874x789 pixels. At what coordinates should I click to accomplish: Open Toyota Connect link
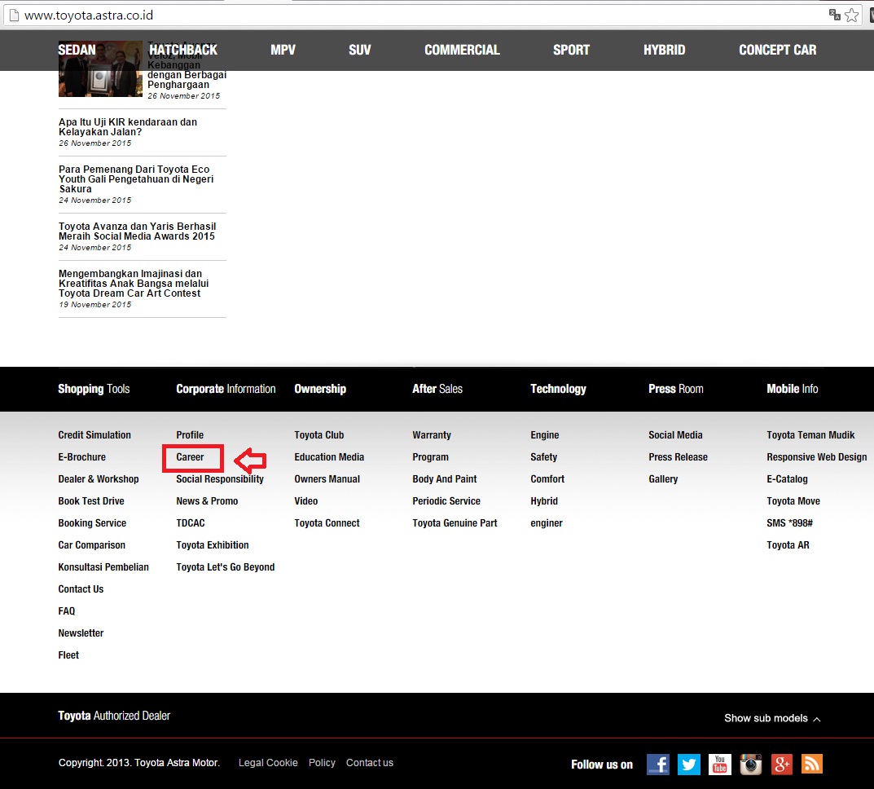coord(327,523)
